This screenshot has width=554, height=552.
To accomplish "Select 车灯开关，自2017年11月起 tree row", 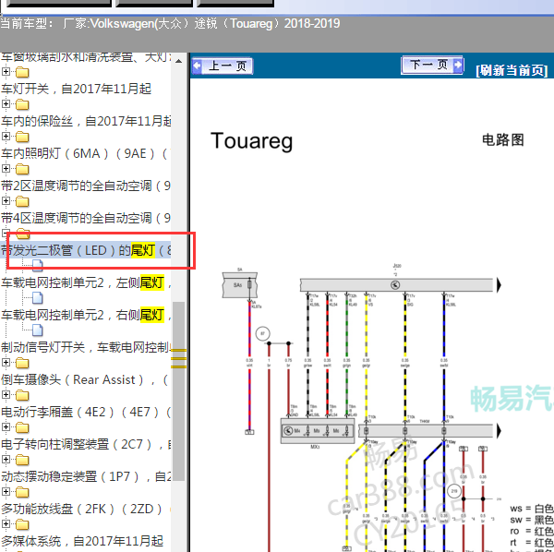I will click(x=76, y=89).
